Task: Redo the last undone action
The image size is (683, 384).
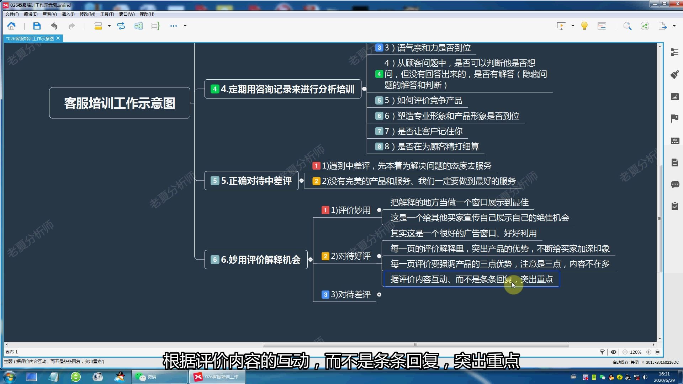Action: tap(72, 26)
